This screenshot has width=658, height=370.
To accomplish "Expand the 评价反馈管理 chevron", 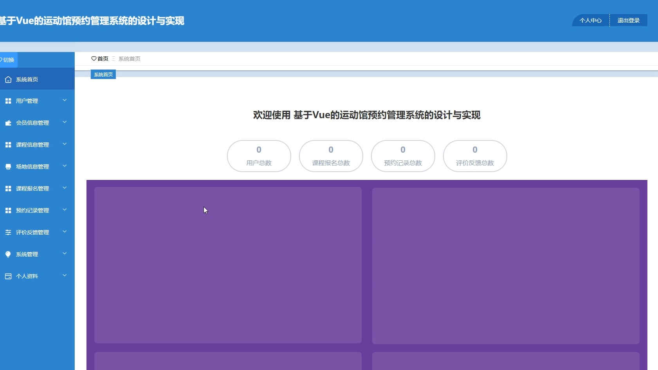I will click(x=65, y=232).
